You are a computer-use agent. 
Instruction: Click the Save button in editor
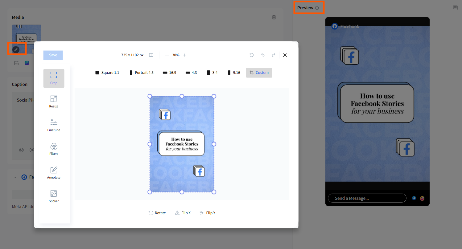point(53,55)
